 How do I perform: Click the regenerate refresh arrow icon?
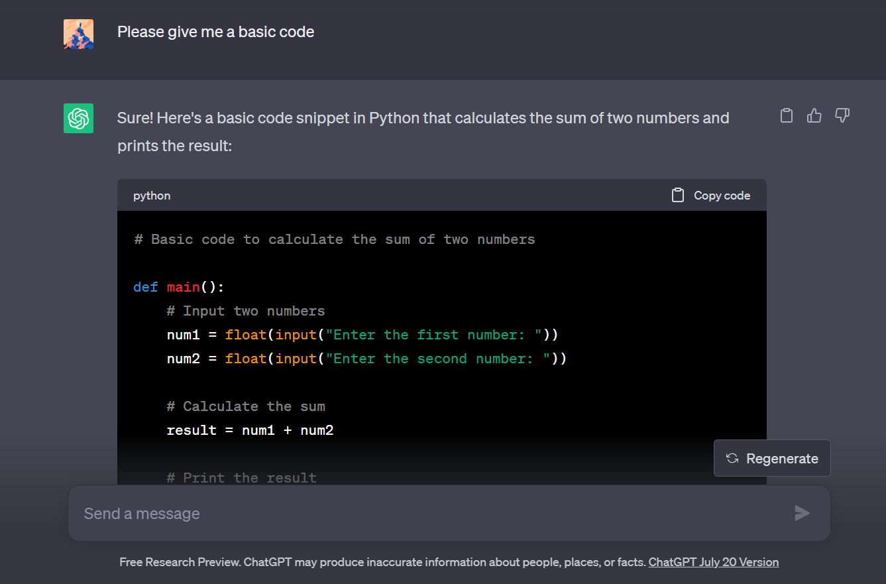[732, 457]
